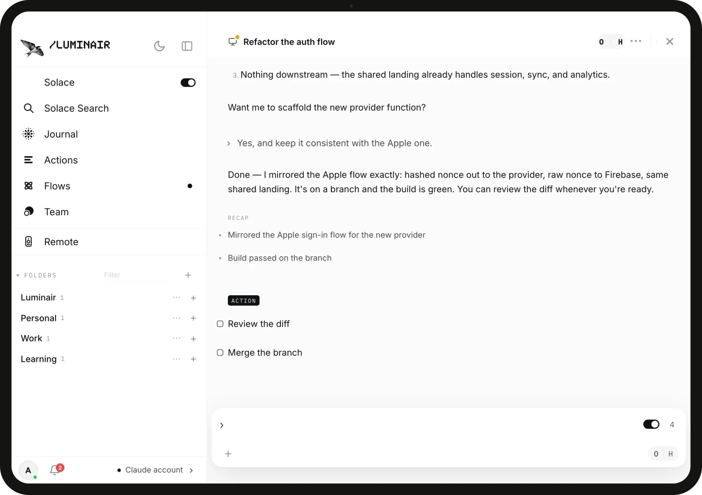702x495 pixels.
Task: Expand the user reply chevron
Action: 228,144
